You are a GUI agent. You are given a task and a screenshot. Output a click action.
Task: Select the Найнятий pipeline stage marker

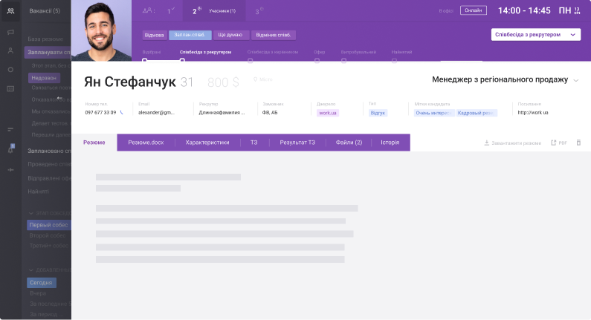point(394,60)
